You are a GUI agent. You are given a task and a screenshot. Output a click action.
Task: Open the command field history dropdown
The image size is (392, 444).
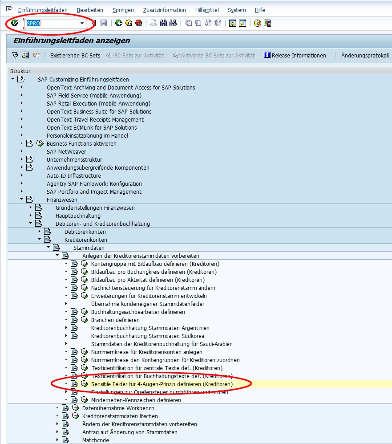(82, 23)
